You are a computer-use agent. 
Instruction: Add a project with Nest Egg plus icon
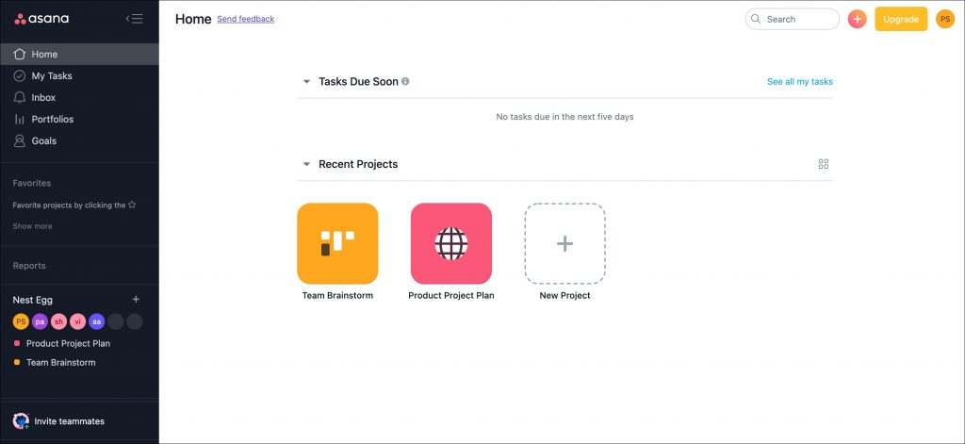tap(136, 299)
